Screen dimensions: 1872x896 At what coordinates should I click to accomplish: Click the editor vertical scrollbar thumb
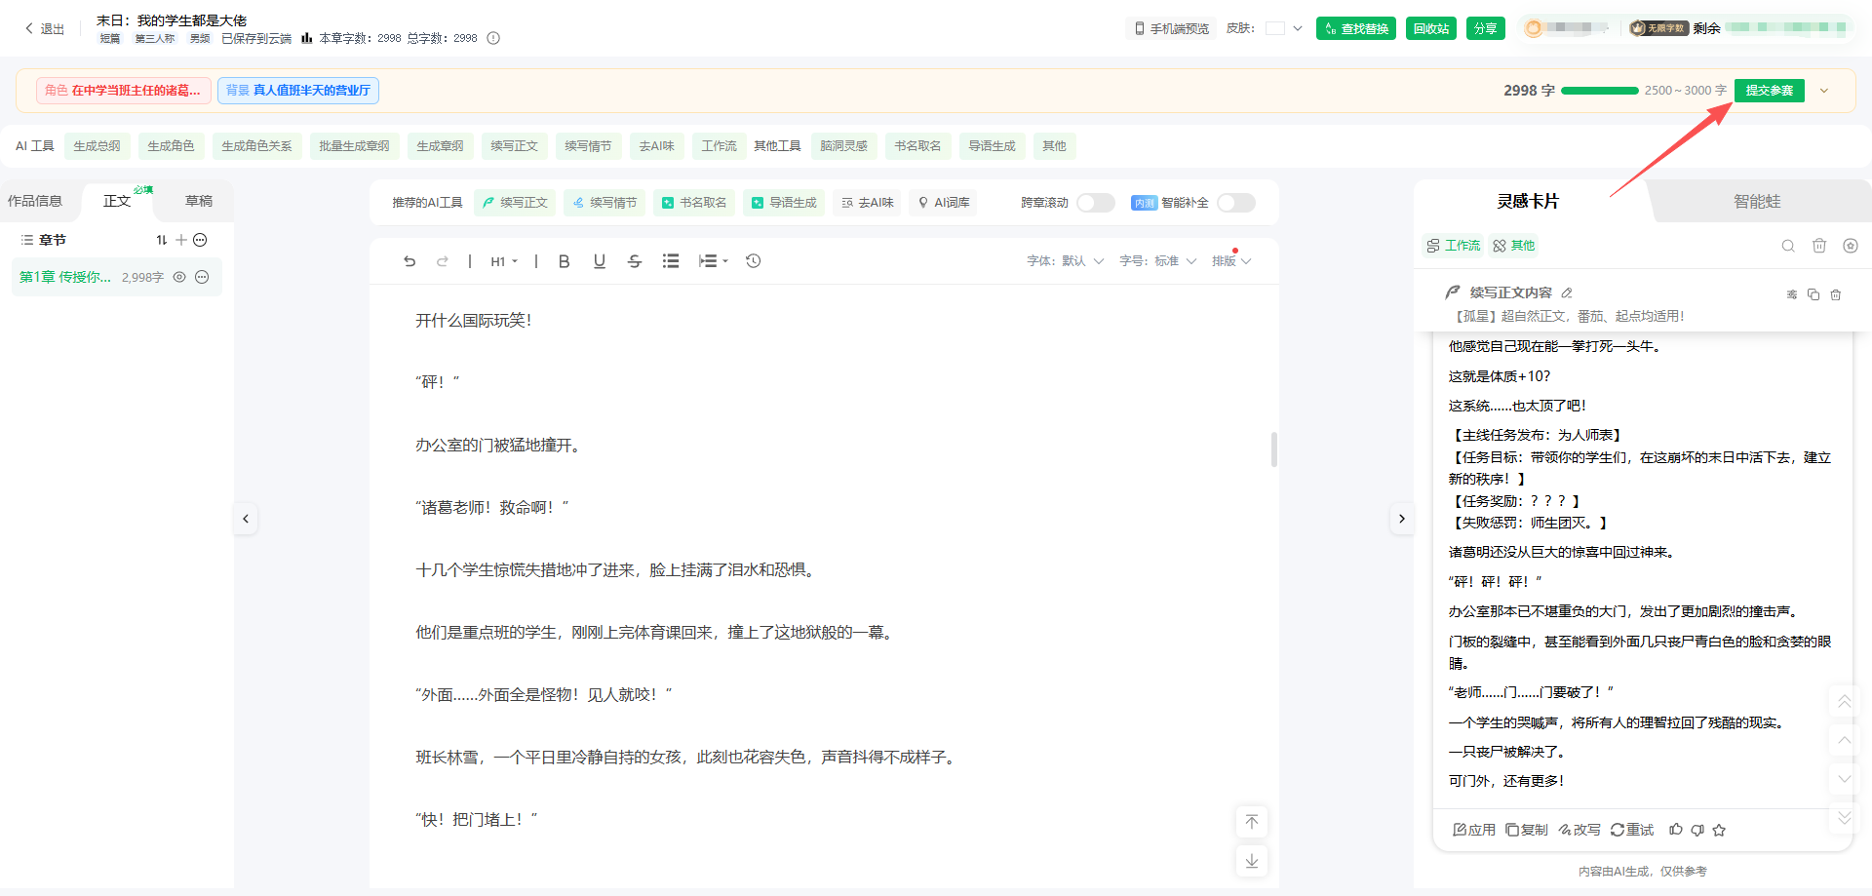coord(1274,449)
